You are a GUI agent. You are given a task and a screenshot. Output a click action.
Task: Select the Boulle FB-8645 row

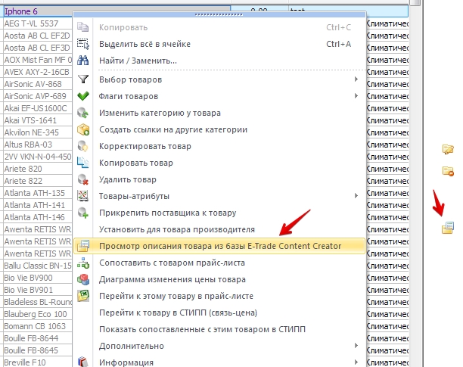pos(38,350)
